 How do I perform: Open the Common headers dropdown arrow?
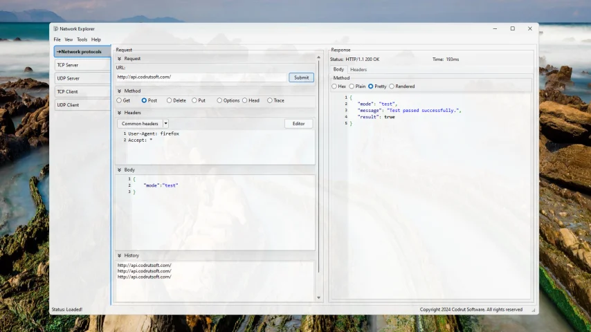(x=165, y=124)
